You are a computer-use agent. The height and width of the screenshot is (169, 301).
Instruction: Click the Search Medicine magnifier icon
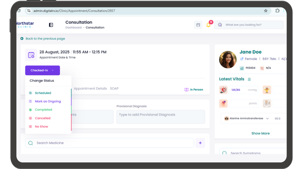[x=30, y=143]
